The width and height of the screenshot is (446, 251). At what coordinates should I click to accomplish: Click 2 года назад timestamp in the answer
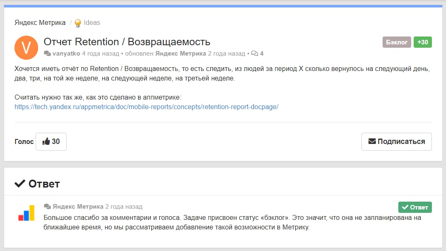[x=124, y=207]
